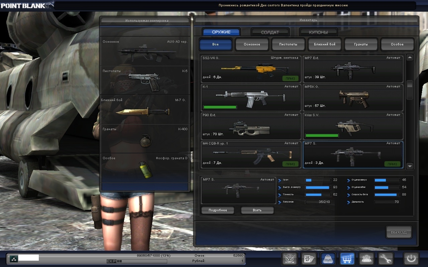Click the power exit icon
This screenshot has height=267, width=428.
(411, 259)
